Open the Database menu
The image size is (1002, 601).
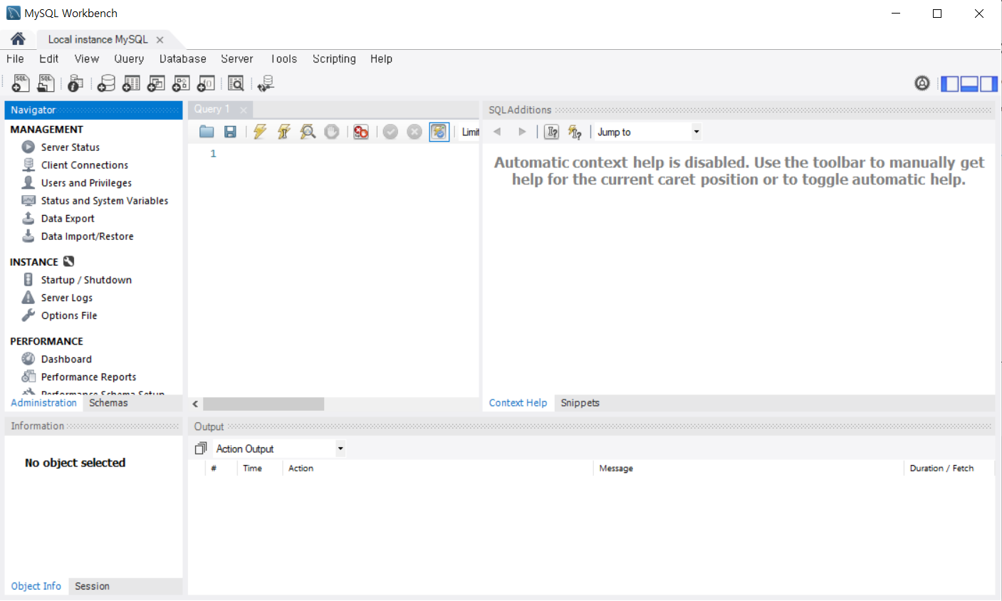pyautogui.click(x=183, y=58)
